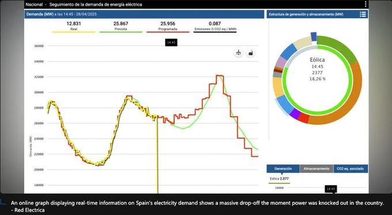Select the small protruding dark blue segment
392x215 pixels.
click(314, 36)
